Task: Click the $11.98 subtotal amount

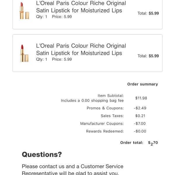Action: pyautogui.click(x=141, y=98)
